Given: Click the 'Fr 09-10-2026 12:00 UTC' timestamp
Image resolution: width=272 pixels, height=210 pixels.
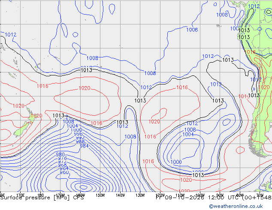Looking at the screenshot, I should tap(197, 198).
